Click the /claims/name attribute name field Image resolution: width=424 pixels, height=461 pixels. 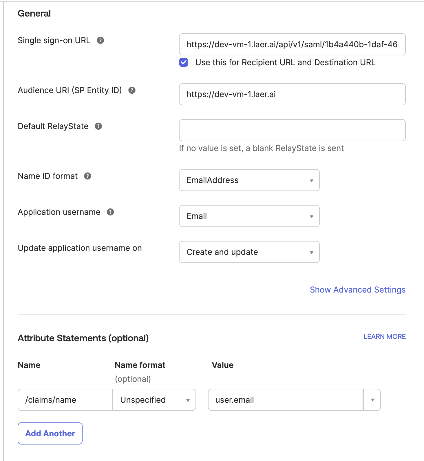[65, 400]
